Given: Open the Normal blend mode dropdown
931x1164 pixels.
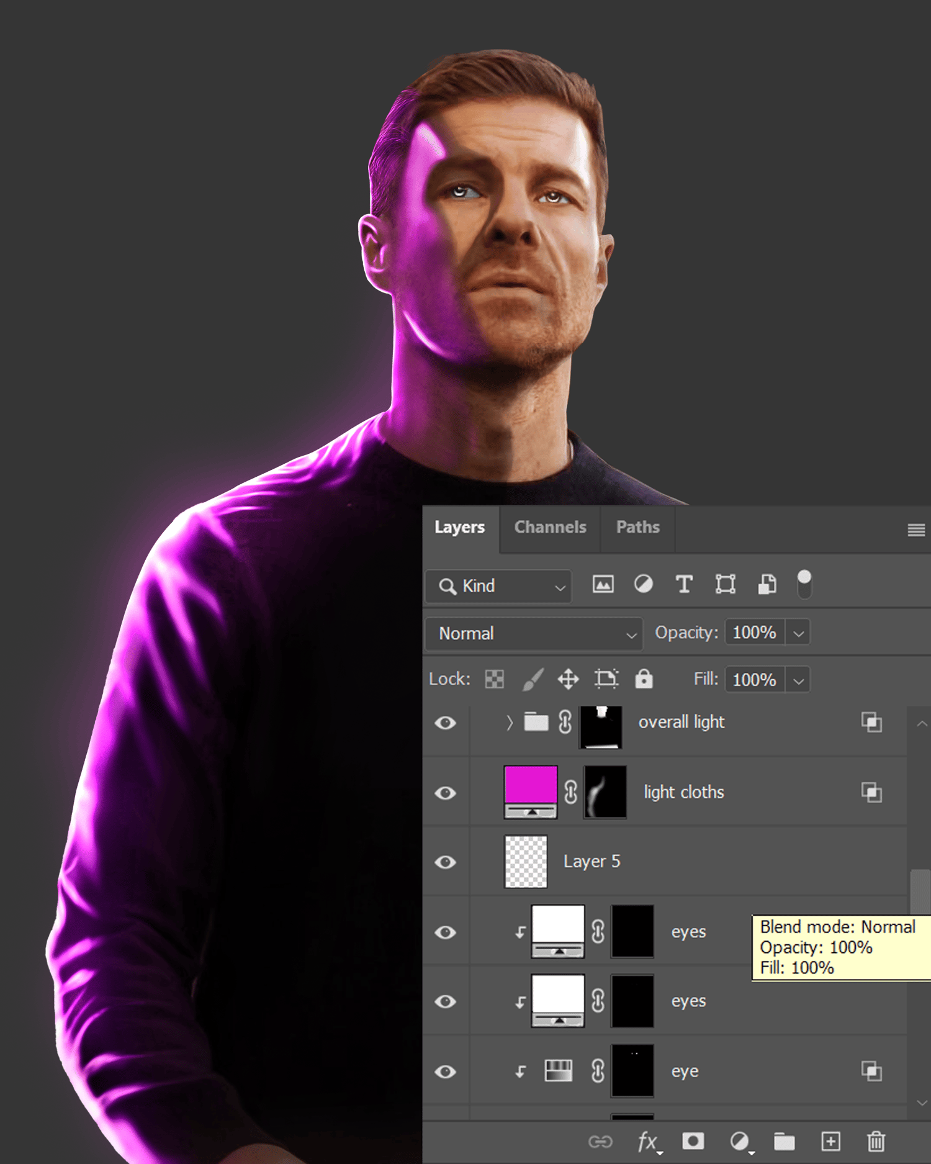Looking at the screenshot, I should click(x=534, y=633).
